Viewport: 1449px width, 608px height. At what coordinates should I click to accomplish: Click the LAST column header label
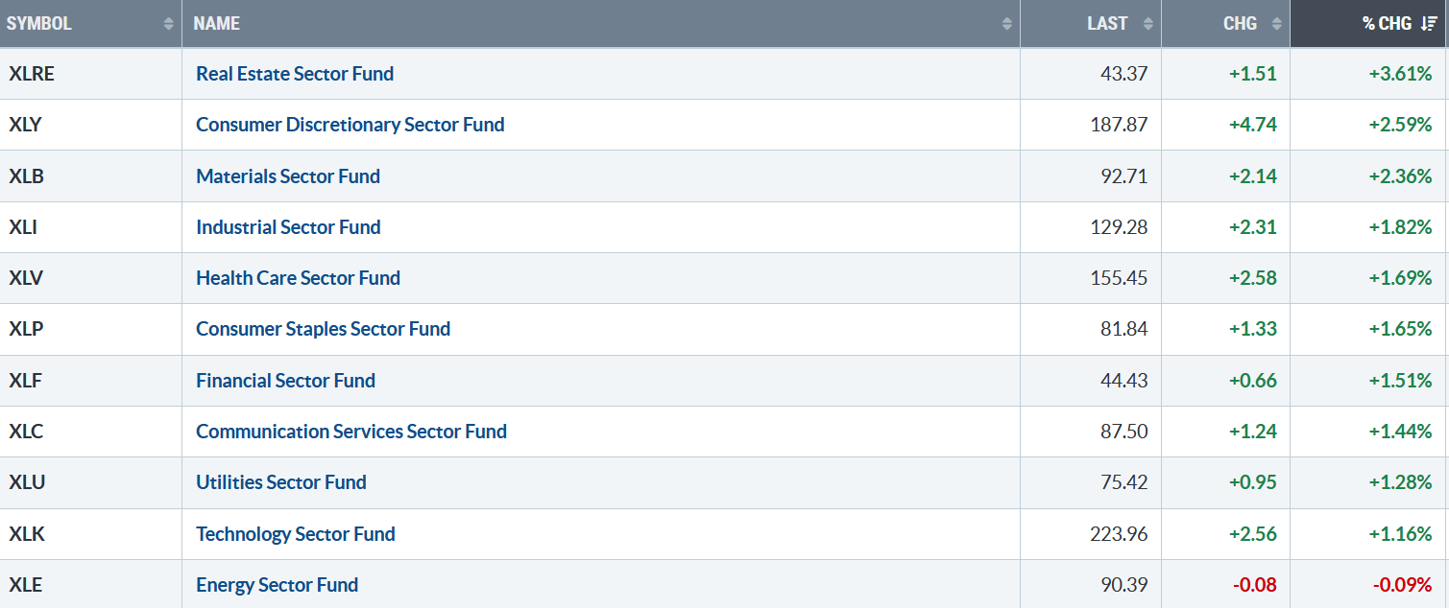tap(1107, 23)
